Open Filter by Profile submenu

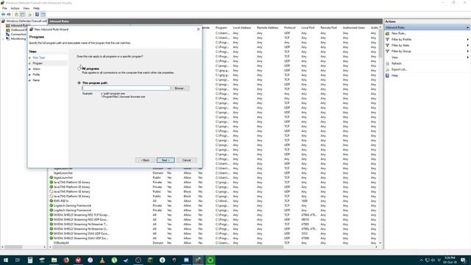[x=401, y=39]
